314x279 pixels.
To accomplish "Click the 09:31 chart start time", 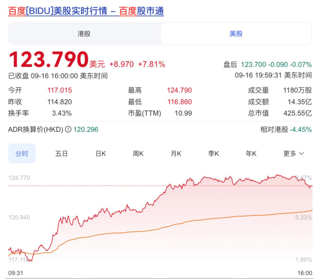I will (16, 273).
